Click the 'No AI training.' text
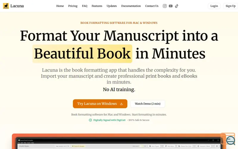This screenshot has height=149, width=238. pyautogui.click(x=119, y=89)
